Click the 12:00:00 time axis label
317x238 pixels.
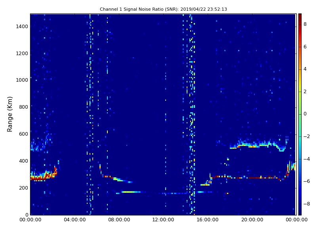[x=163, y=220]
